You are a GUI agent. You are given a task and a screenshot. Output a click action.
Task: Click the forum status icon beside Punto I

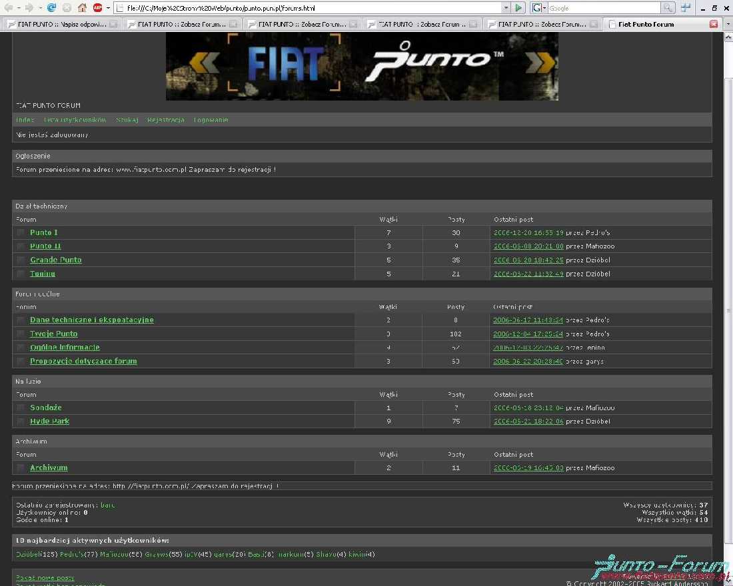[21, 232]
